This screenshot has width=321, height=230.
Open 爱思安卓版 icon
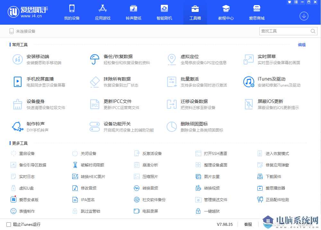pos(13,200)
